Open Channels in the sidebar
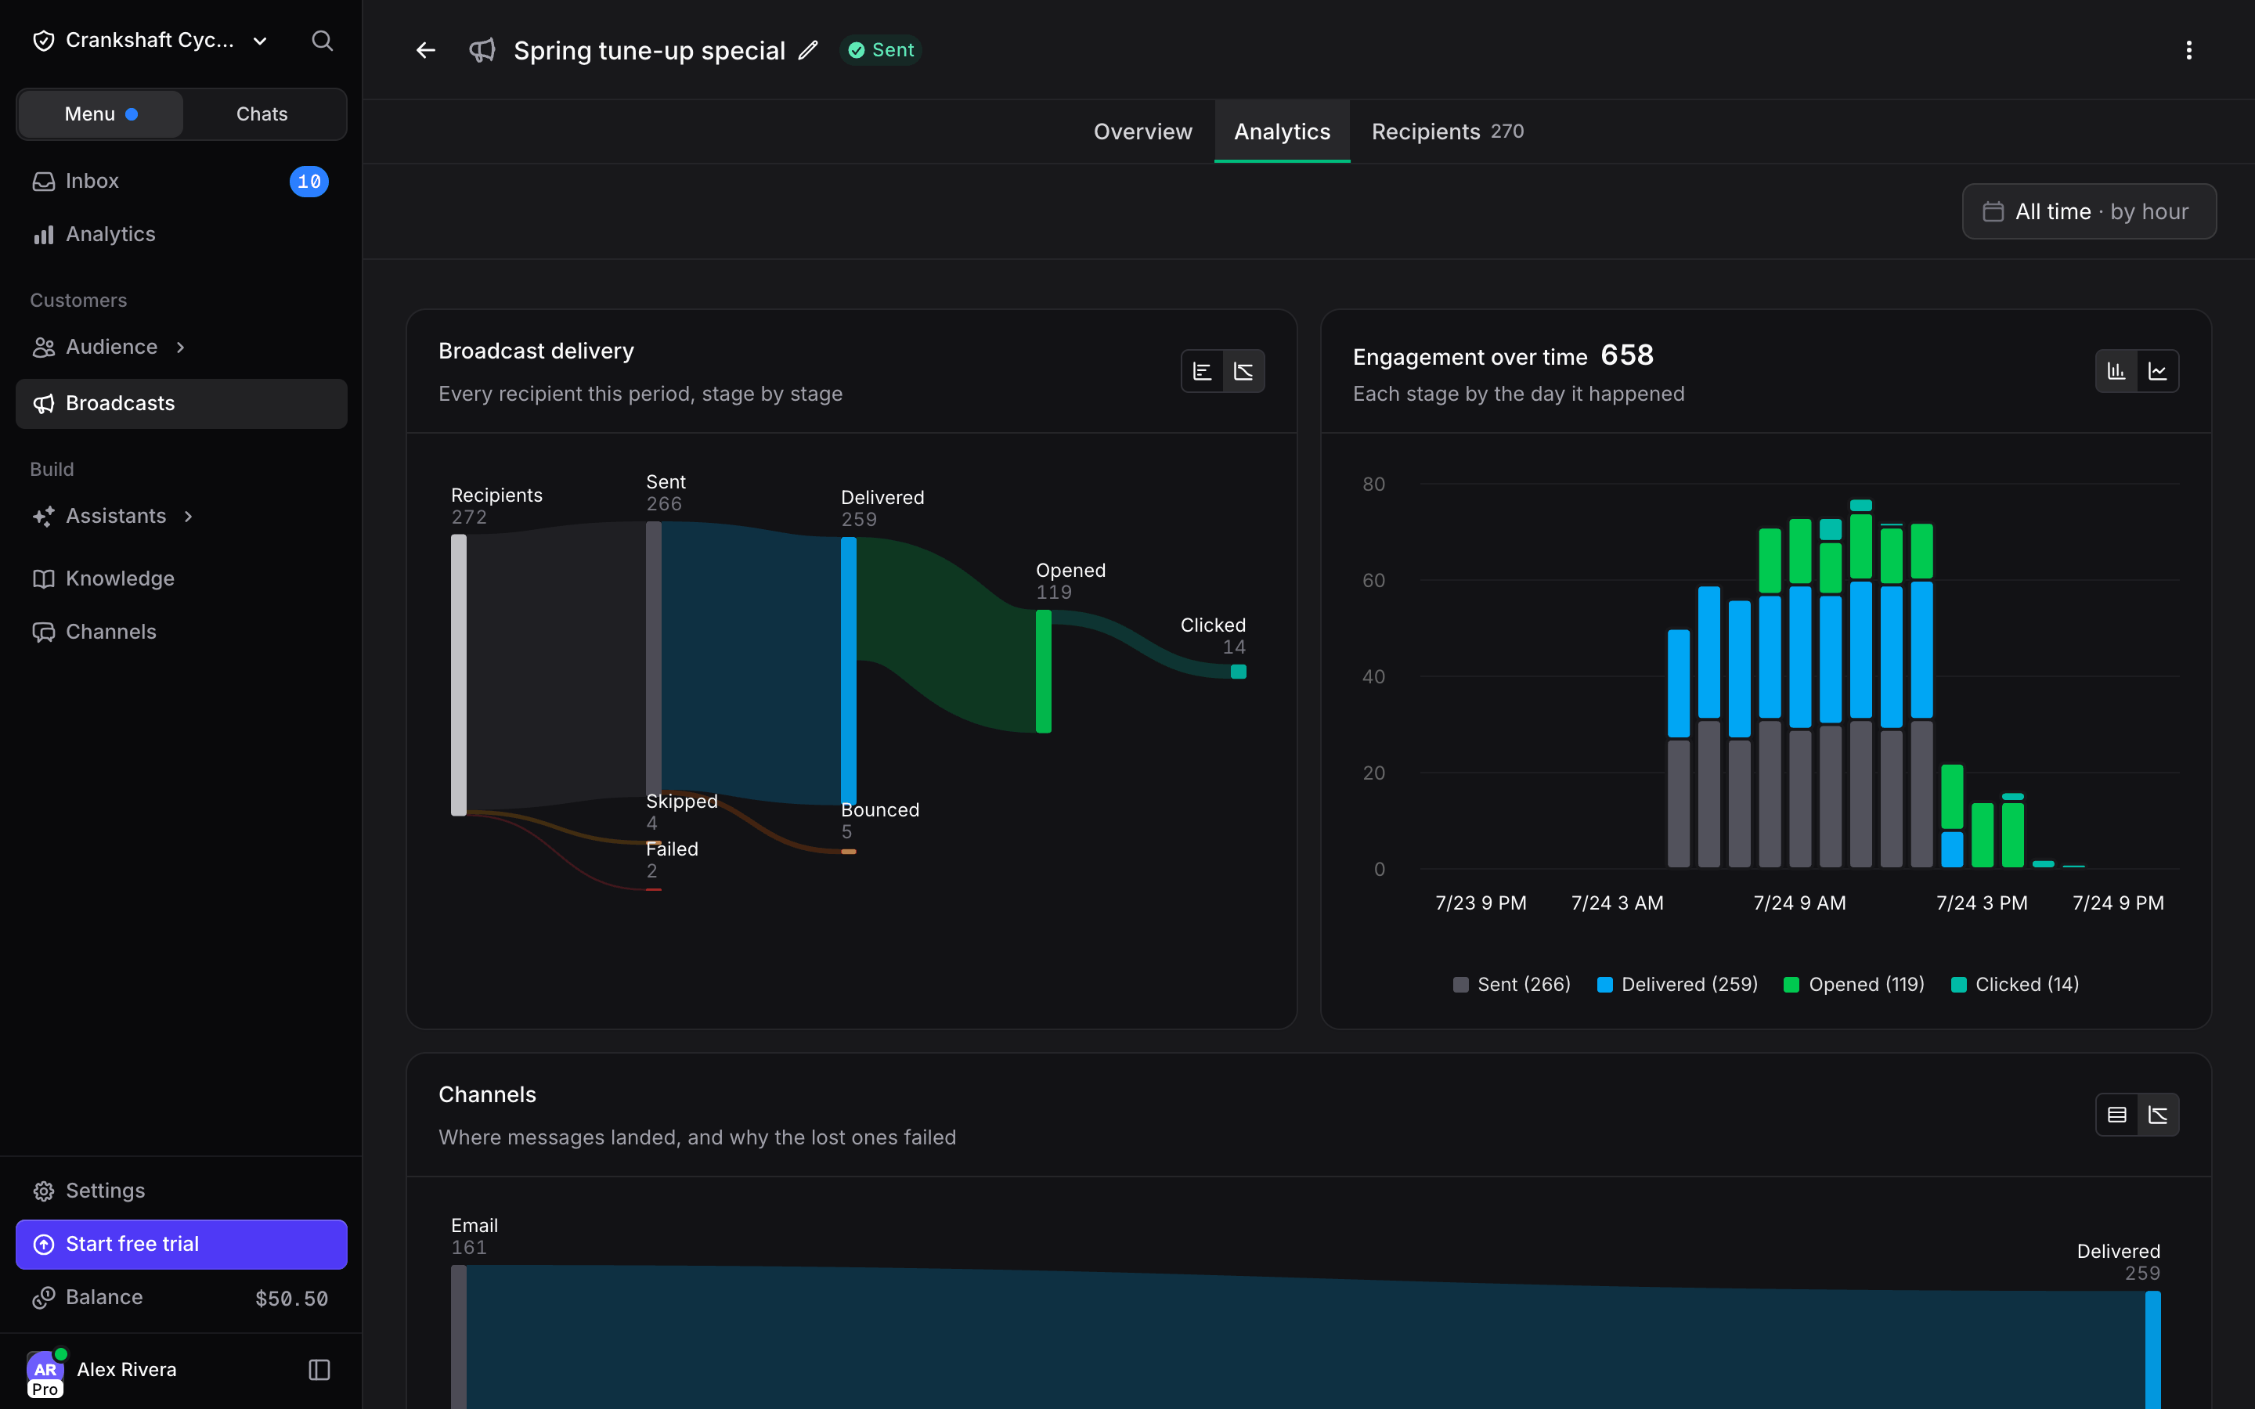Viewport: 2255px width, 1409px height. (x=182, y=632)
